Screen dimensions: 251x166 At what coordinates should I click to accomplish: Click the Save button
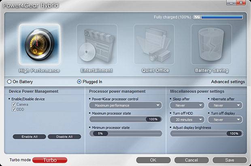230,160
